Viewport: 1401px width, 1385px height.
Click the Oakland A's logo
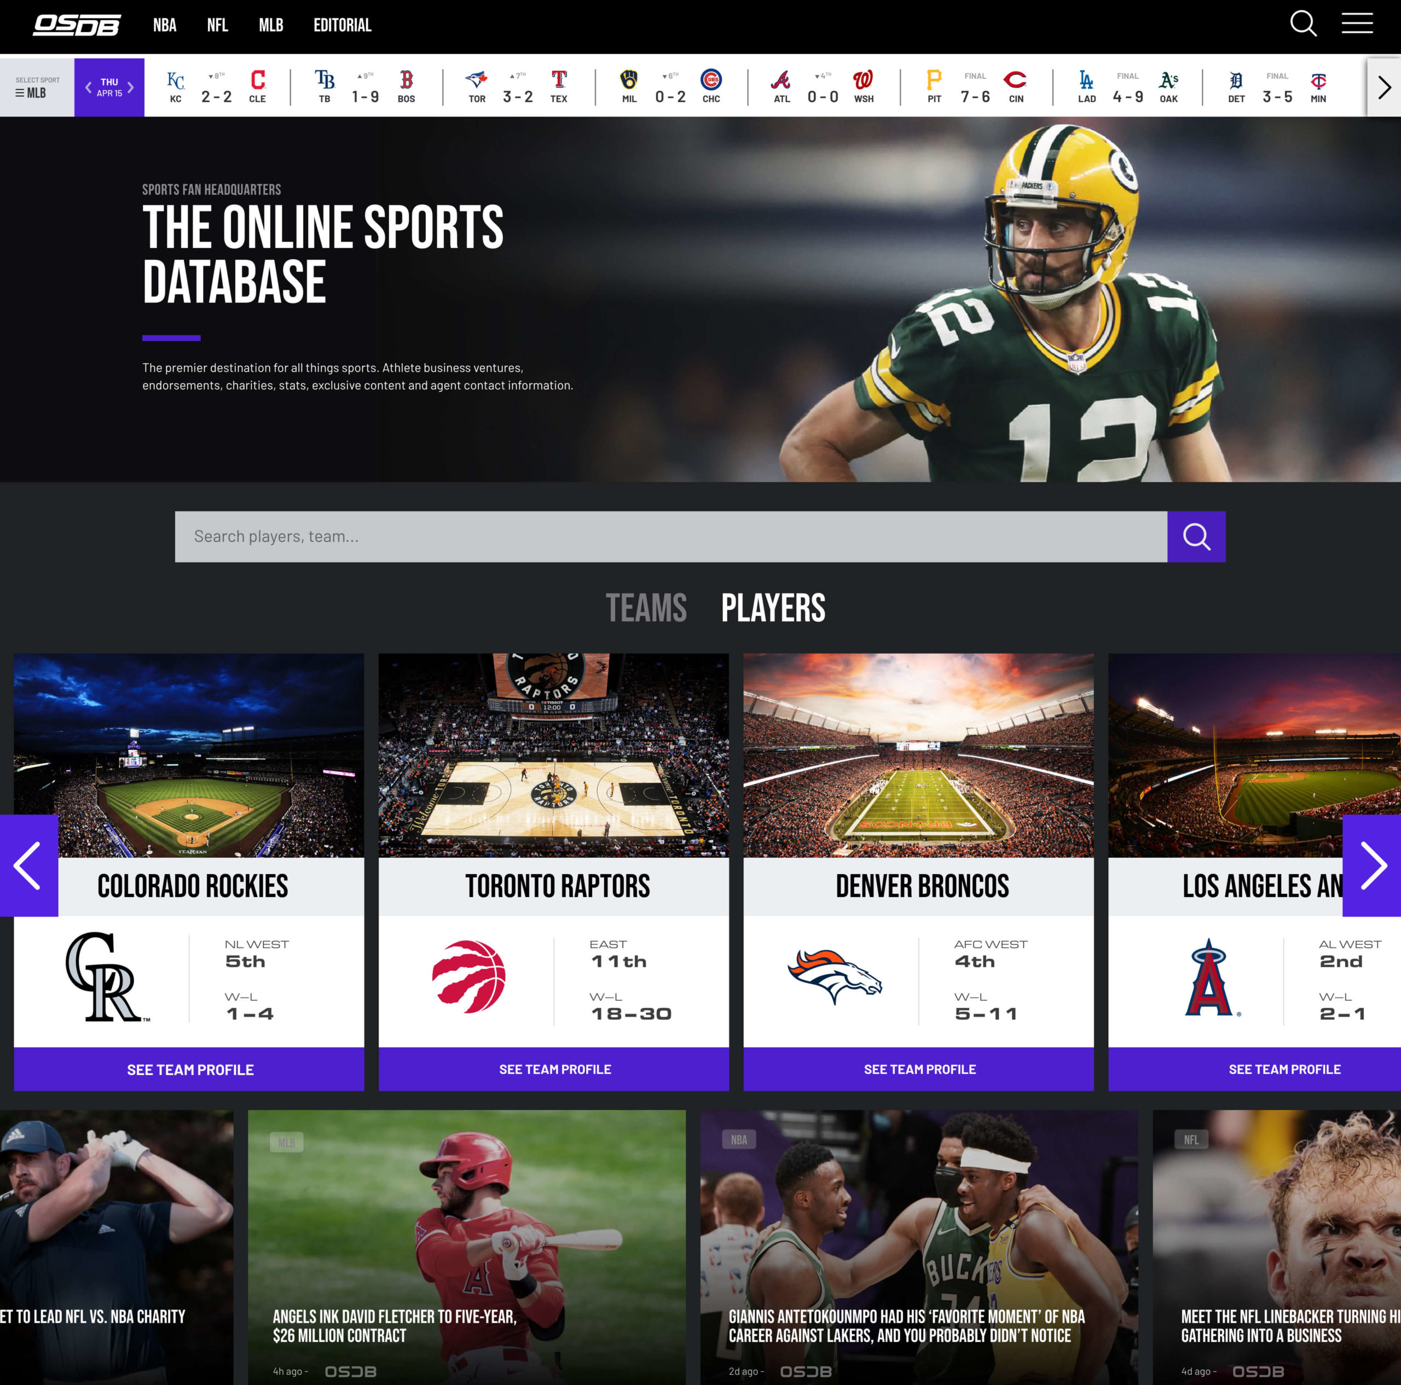click(x=1168, y=80)
